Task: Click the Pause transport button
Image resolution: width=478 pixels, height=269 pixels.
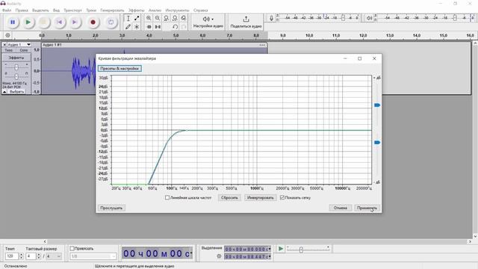Action: click(x=13, y=22)
